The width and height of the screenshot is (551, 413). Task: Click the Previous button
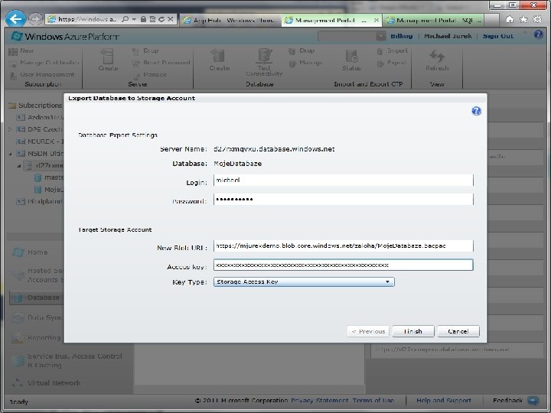pyautogui.click(x=368, y=331)
